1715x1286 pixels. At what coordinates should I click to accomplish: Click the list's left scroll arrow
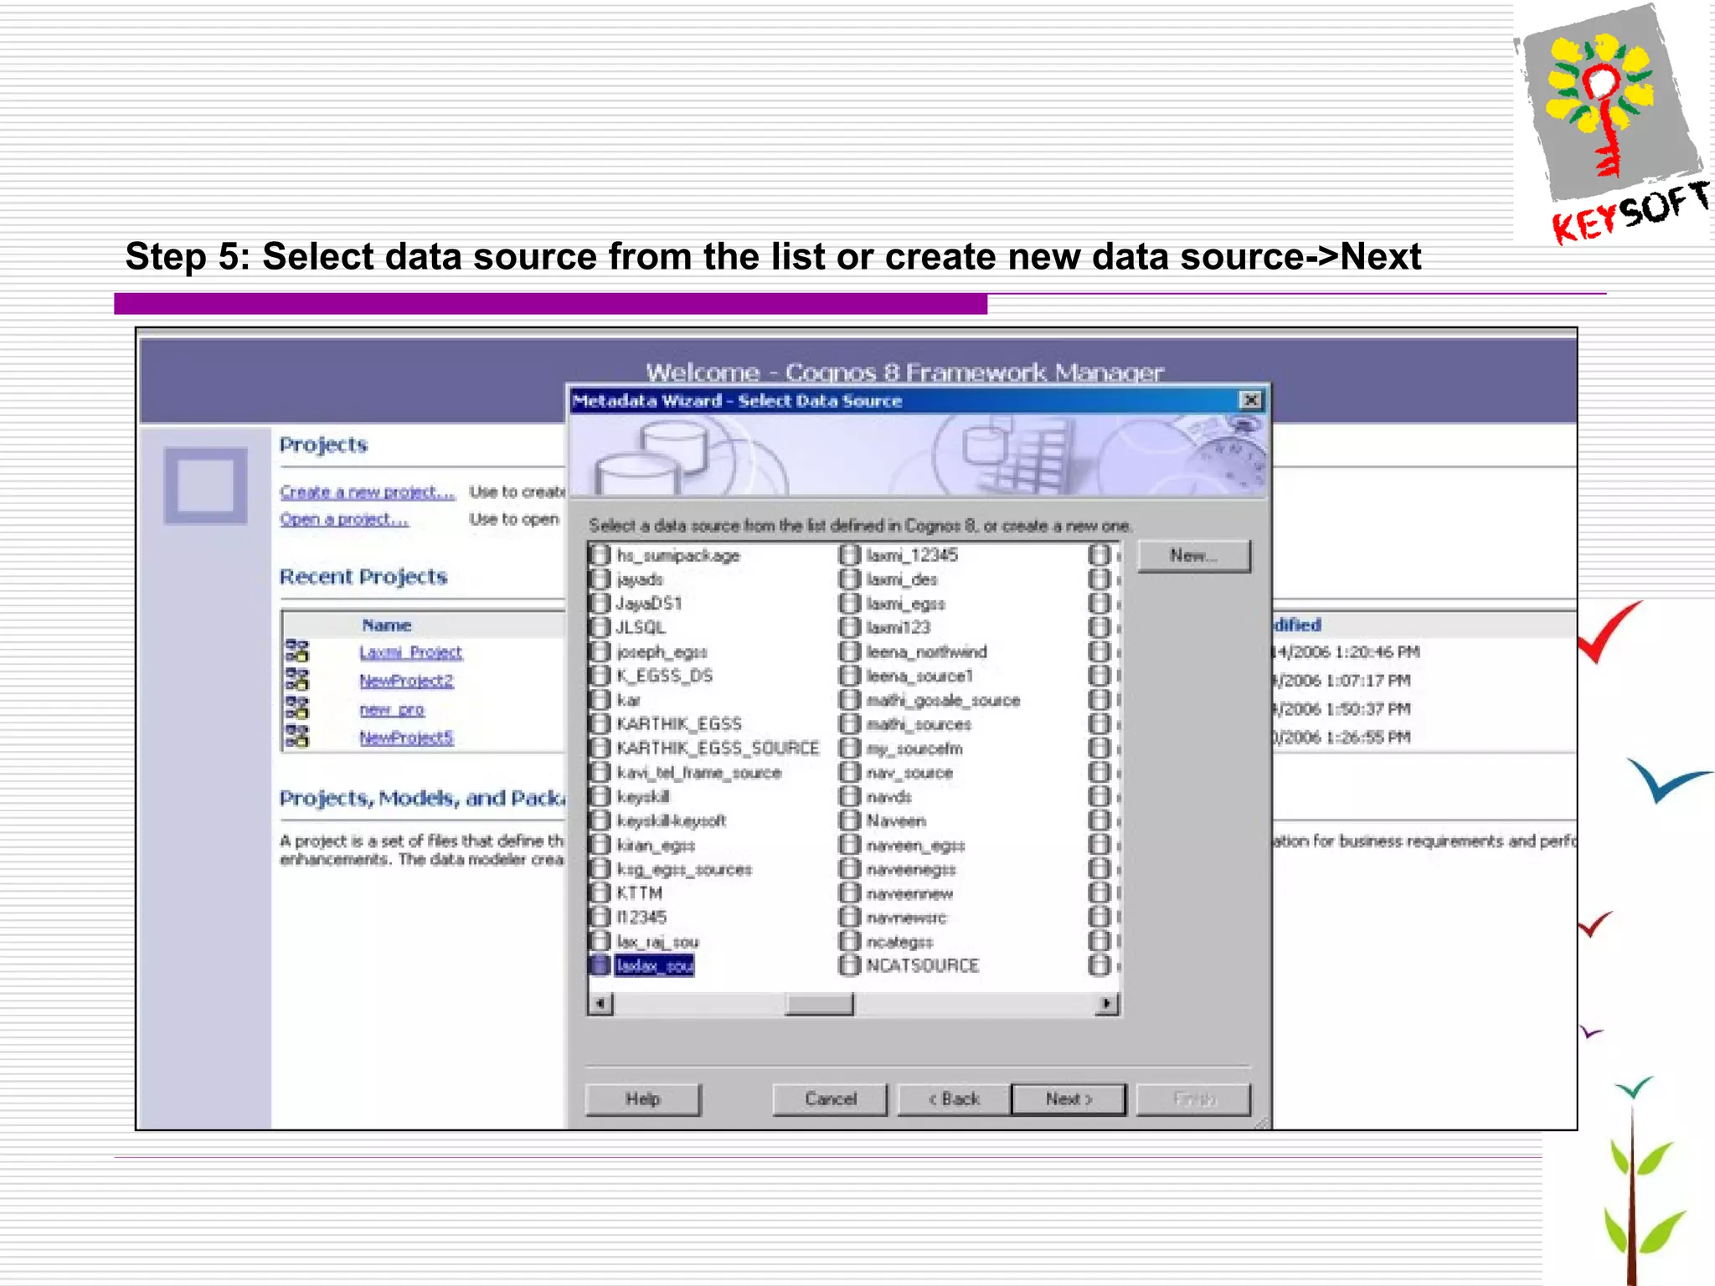point(600,1003)
